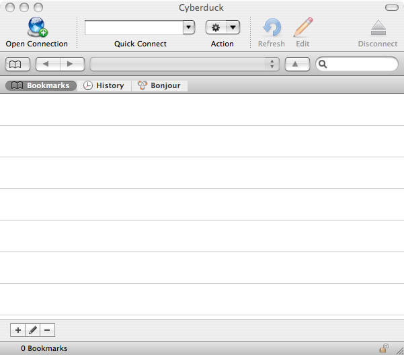Close the Cyberduck window

[x=10, y=7]
